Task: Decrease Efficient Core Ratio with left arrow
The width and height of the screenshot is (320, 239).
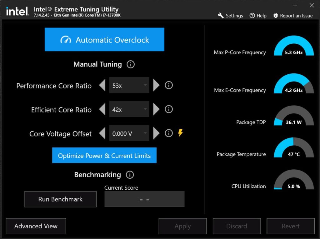Action: (102, 109)
